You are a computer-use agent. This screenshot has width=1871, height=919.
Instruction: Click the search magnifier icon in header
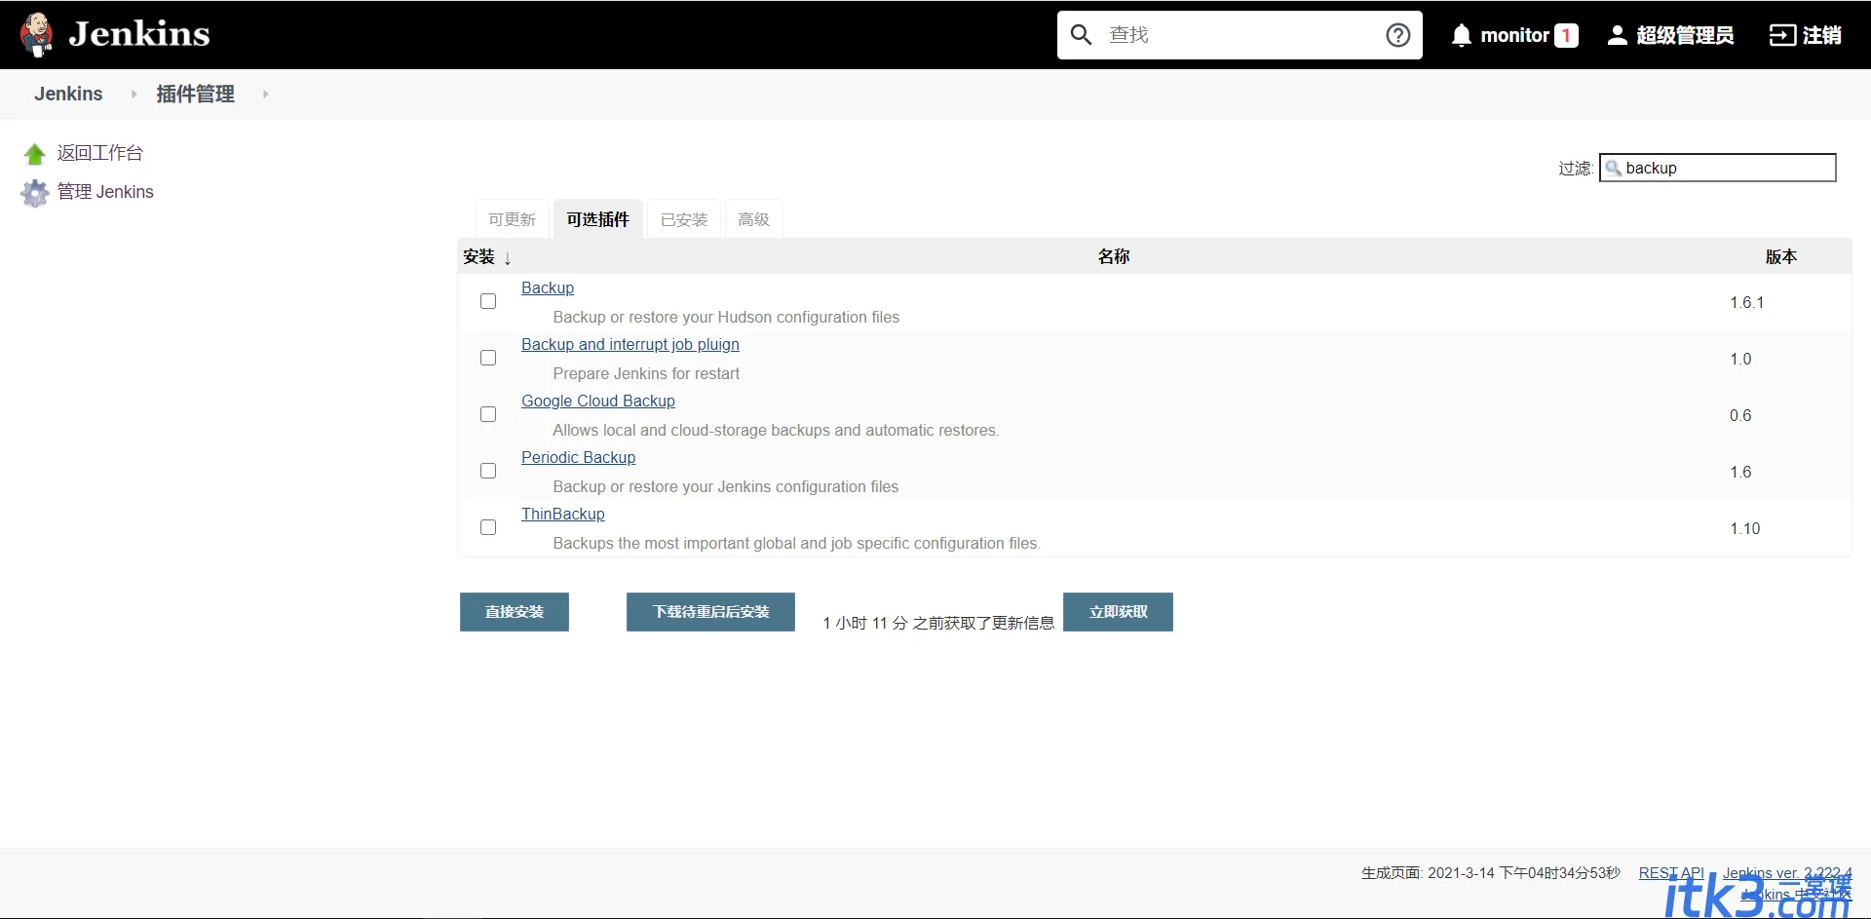(x=1081, y=35)
